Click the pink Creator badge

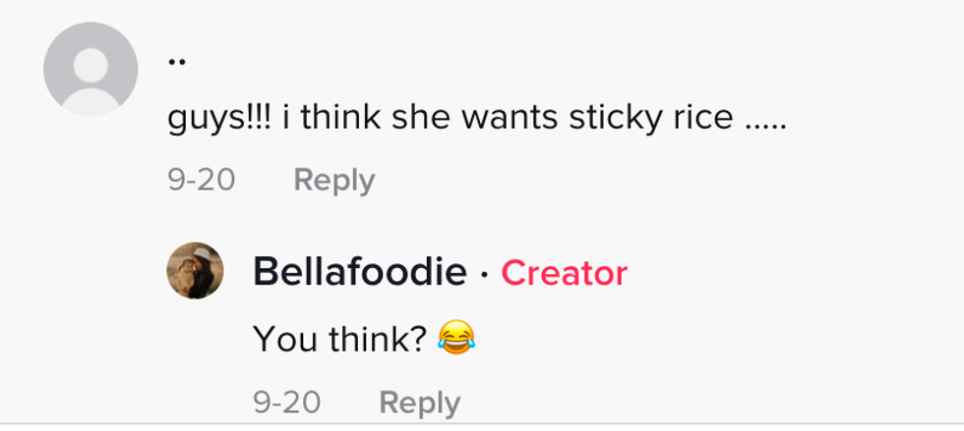564,273
